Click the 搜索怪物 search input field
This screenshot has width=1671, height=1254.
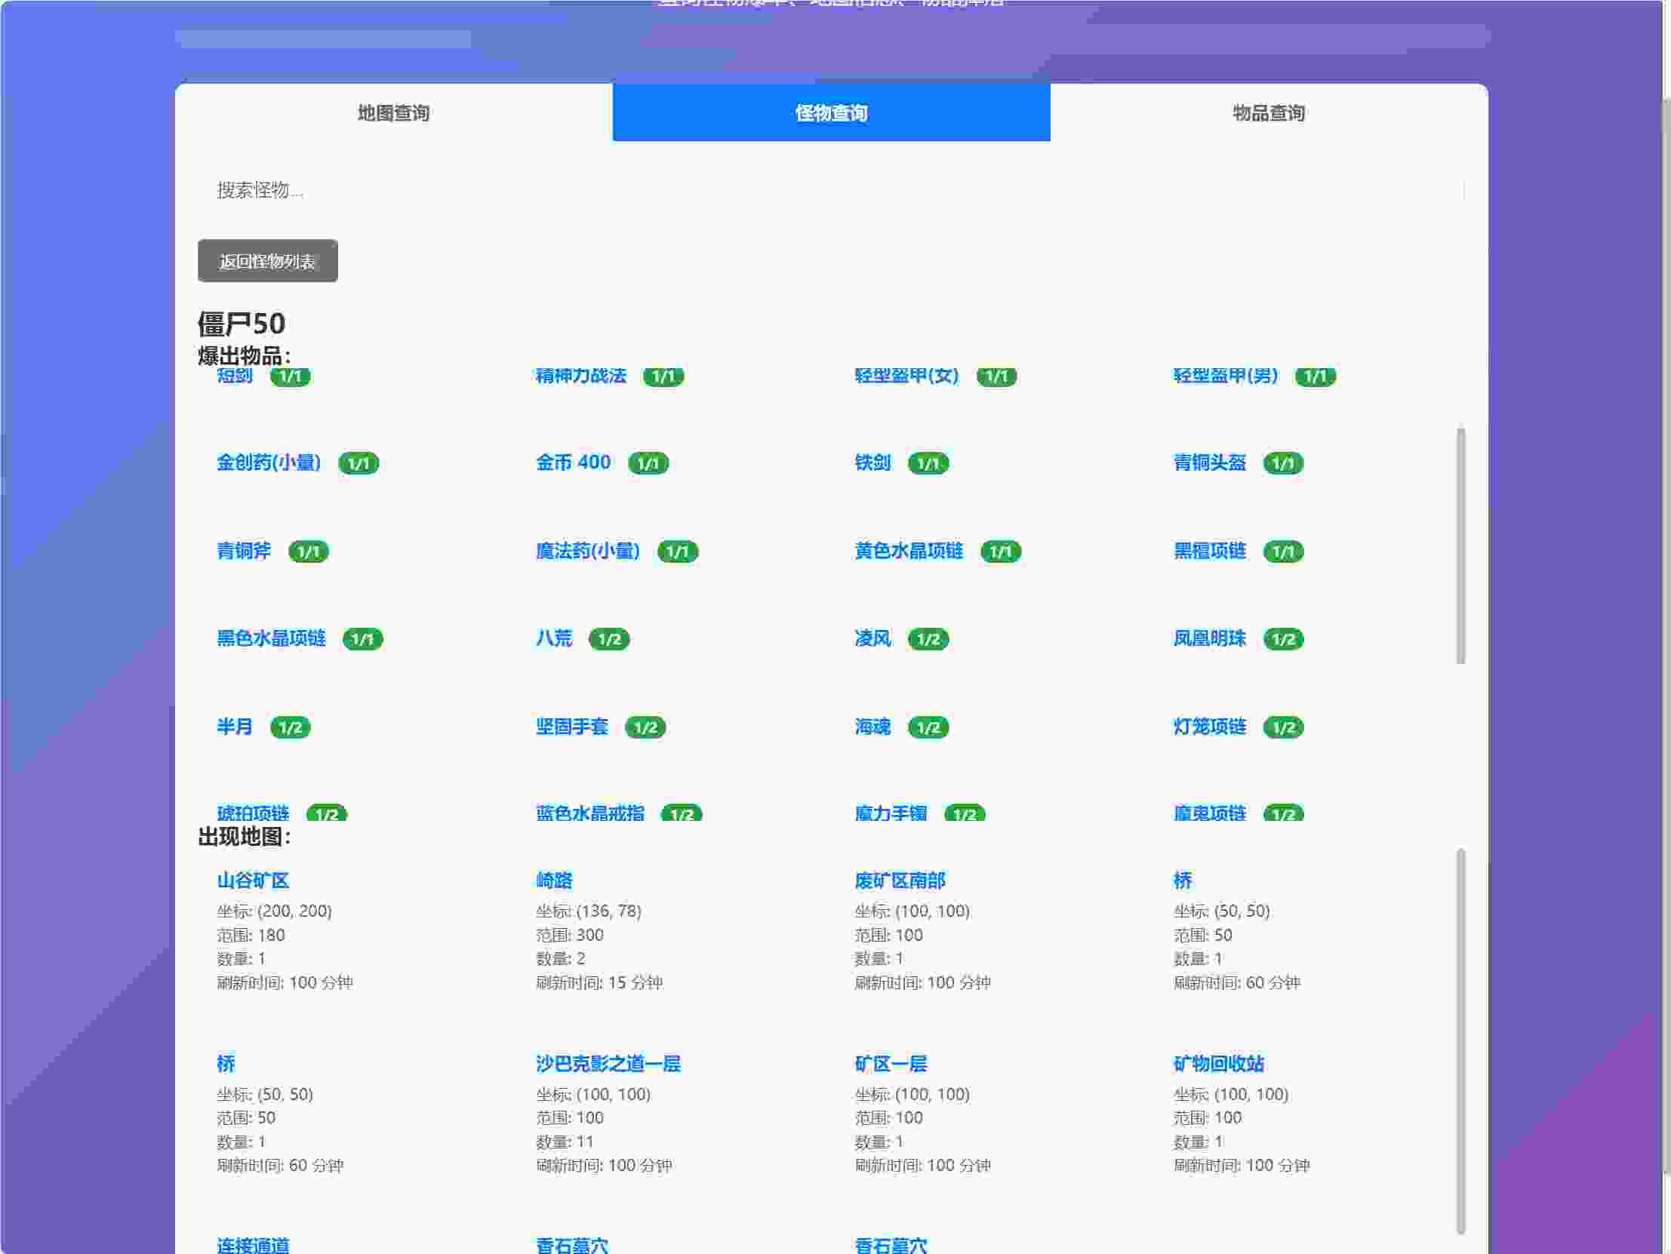831,190
